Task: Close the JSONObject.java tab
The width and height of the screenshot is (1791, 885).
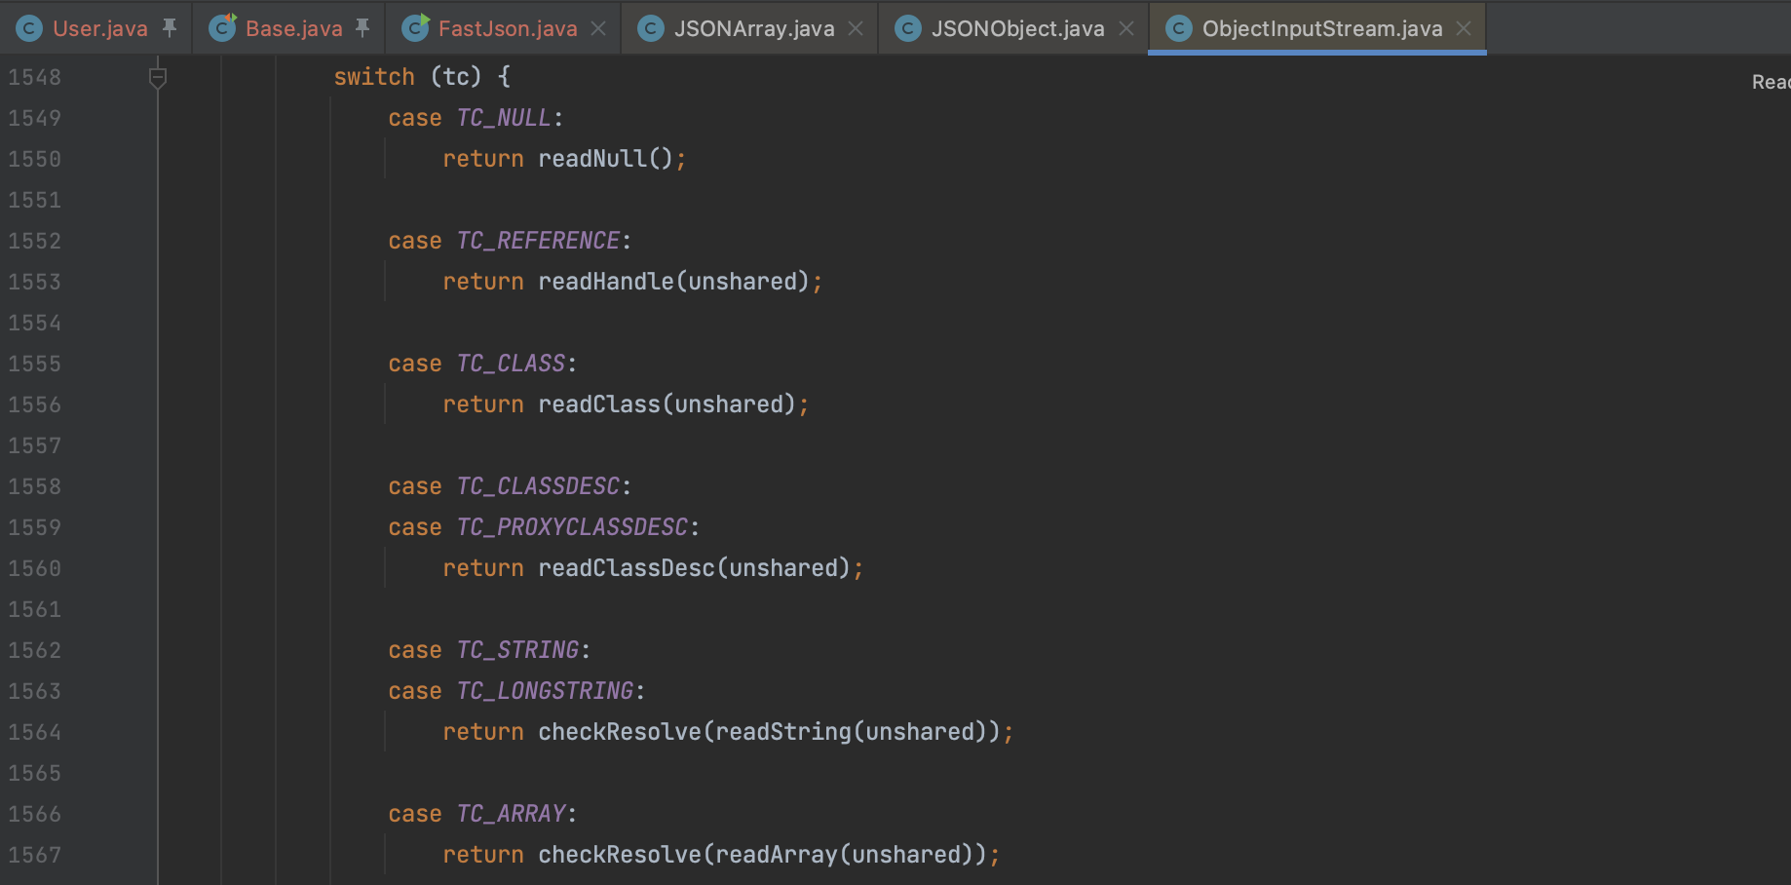Action: tap(1126, 28)
